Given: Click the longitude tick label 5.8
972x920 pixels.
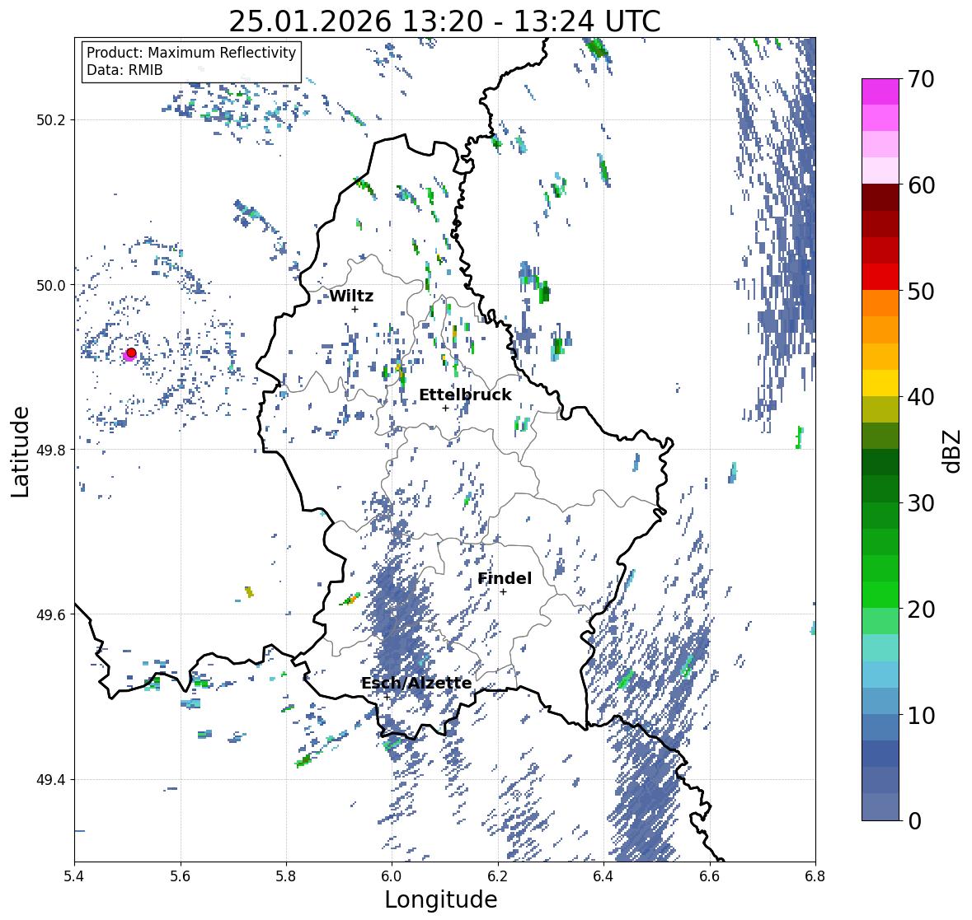Looking at the screenshot, I should 286,876.
